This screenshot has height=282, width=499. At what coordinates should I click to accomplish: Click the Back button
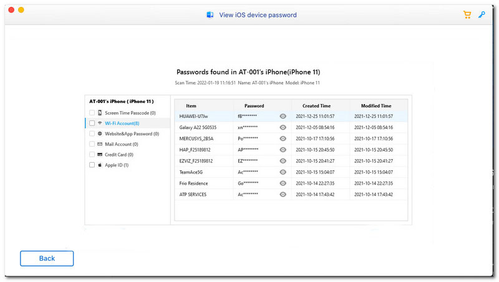point(47,258)
